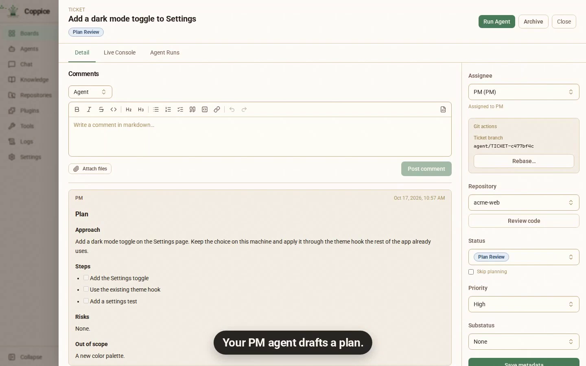Insert inline code with angle-brackets icon
Viewport: 586px width, 366px height.
point(114,109)
